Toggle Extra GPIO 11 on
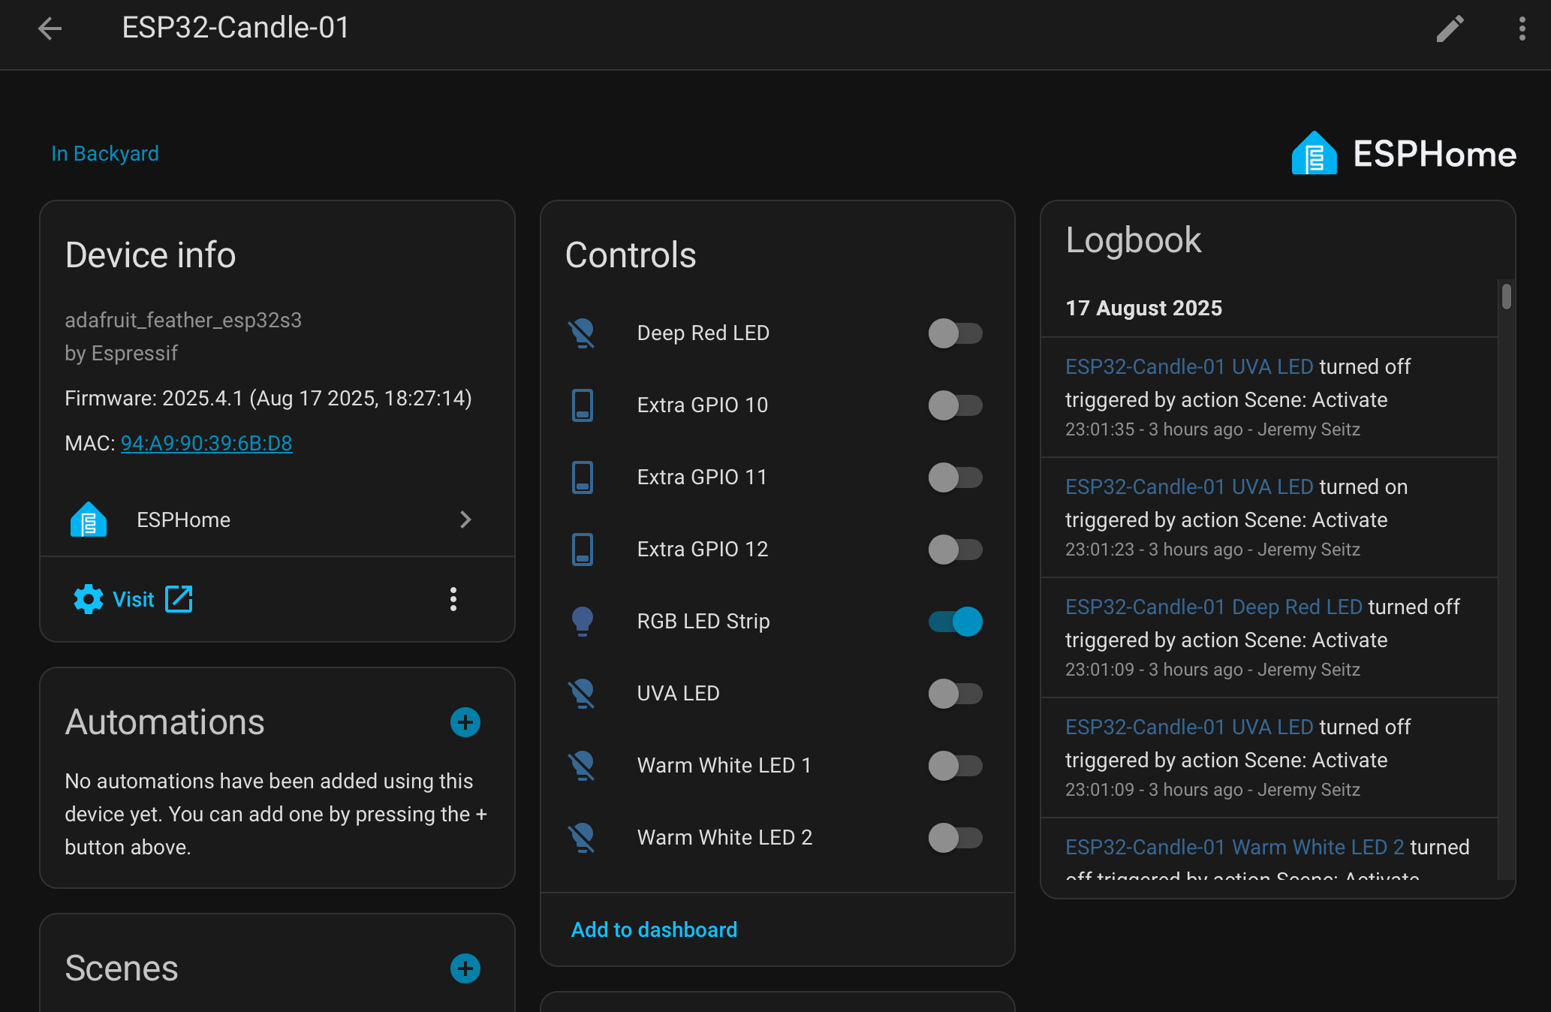 pos(954,477)
